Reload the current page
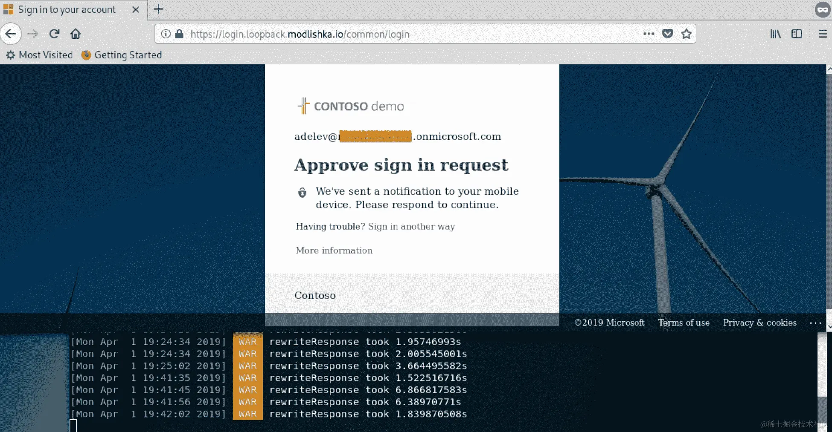 [54, 34]
